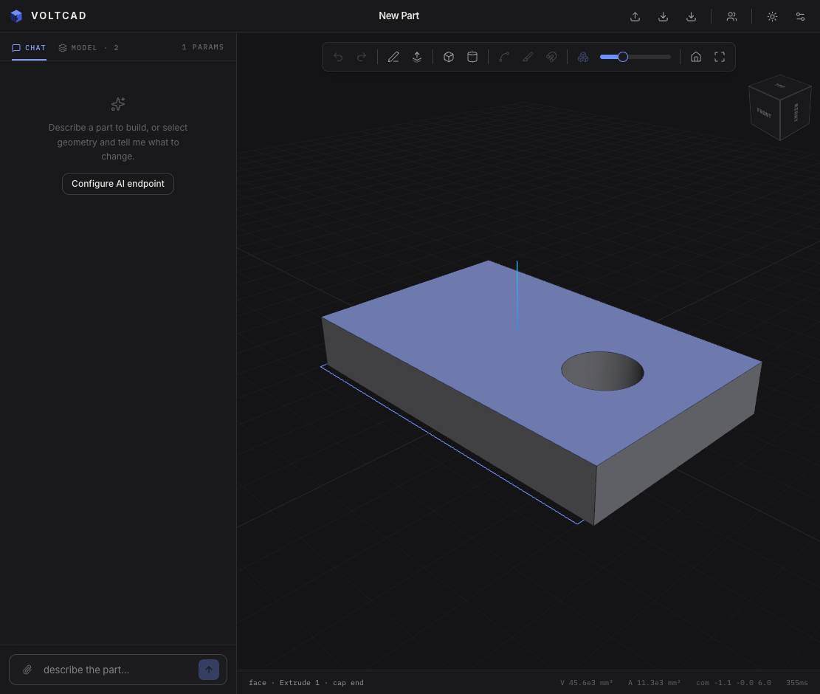
Task: Open the settings sliders menu
Action: (x=800, y=16)
